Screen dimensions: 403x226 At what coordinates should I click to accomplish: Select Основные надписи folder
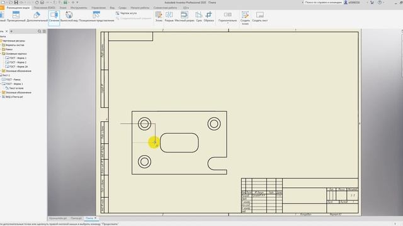14,53
